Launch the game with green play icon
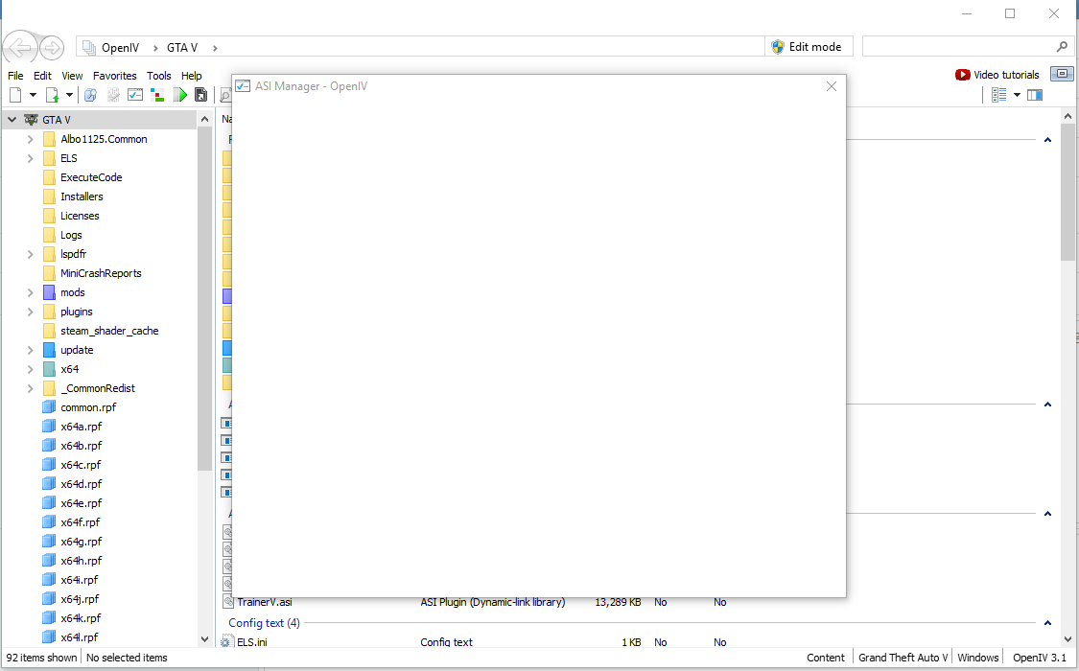 click(180, 95)
